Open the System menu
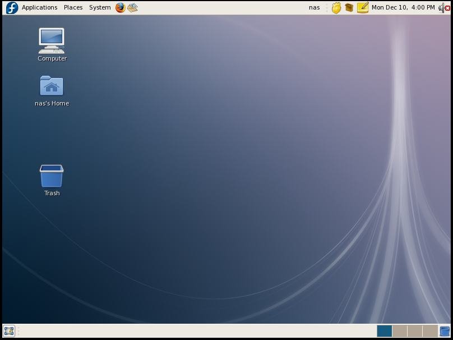The image size is (453, 340). (x=100, y=8)
